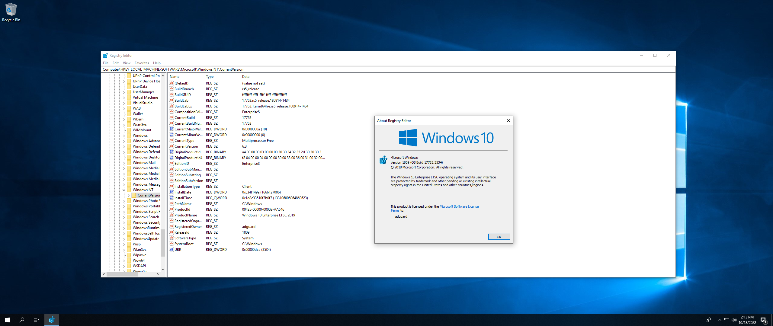Screen dimensions: 773x326
Task: Open the Help menu
Action: click(x=157, y=63)
